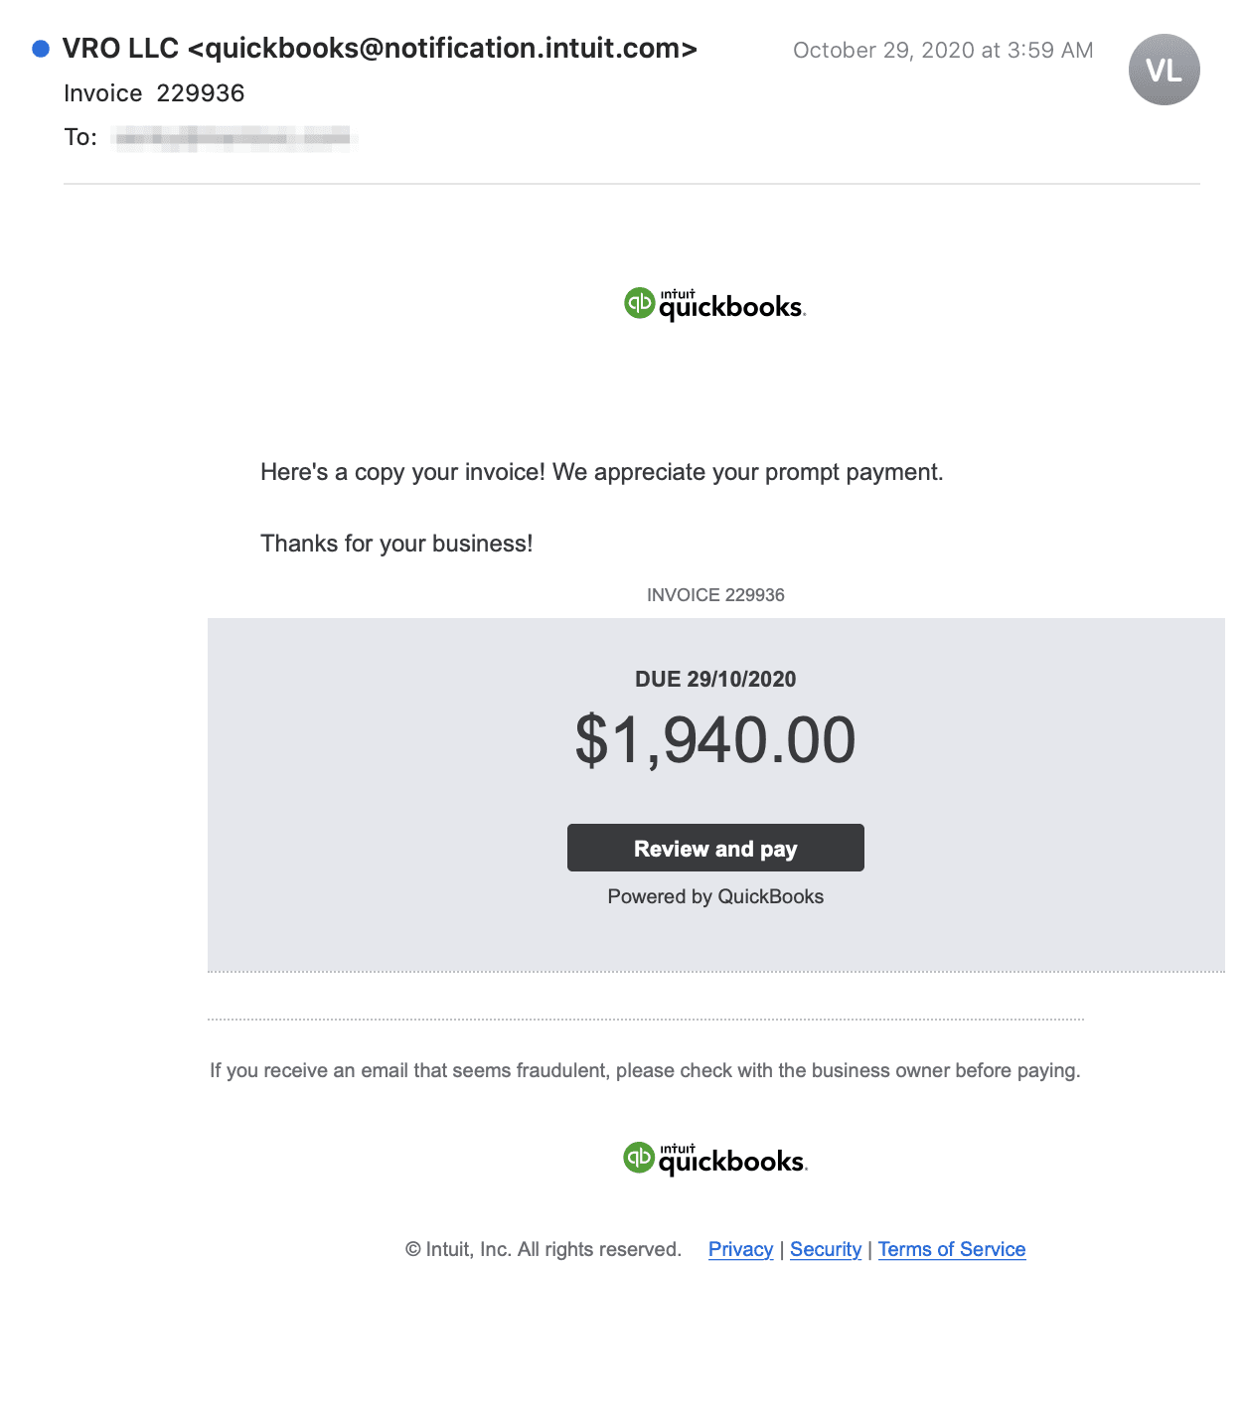
Task: Click the $1,940.00 amount due
Action: (715, 740)
